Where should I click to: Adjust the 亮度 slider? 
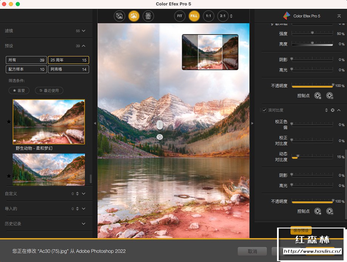pyautogui.click(x=312, y=44)
